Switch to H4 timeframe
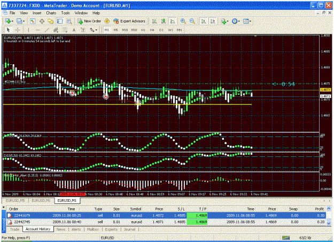The width and height of the screenshot is (334, 242). [152, 30]
